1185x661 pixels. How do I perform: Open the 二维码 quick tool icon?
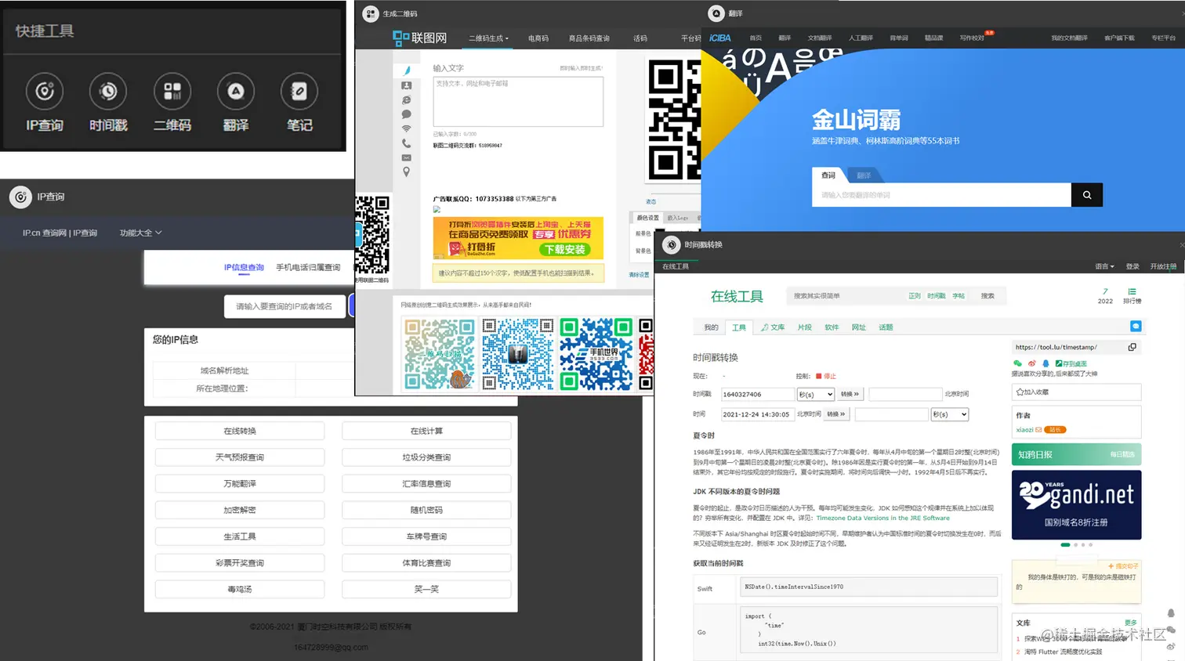(172, 92)
